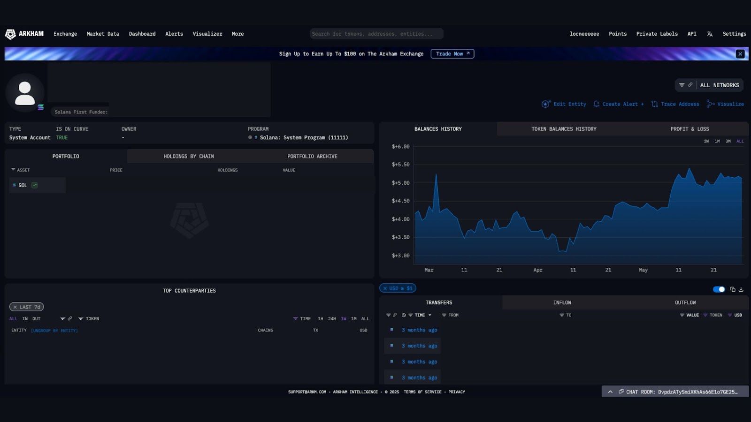Click the language translate icon
751x422 pixels.
pyautogui.click(x=709, y=34)
